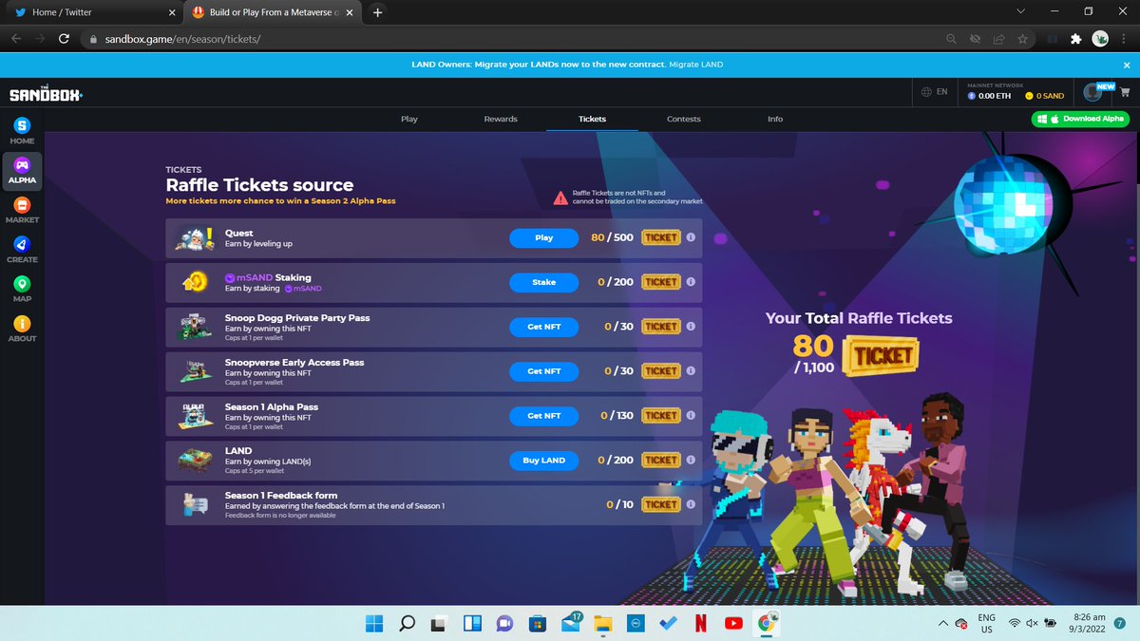Open YouTube from taskbar

732,624
